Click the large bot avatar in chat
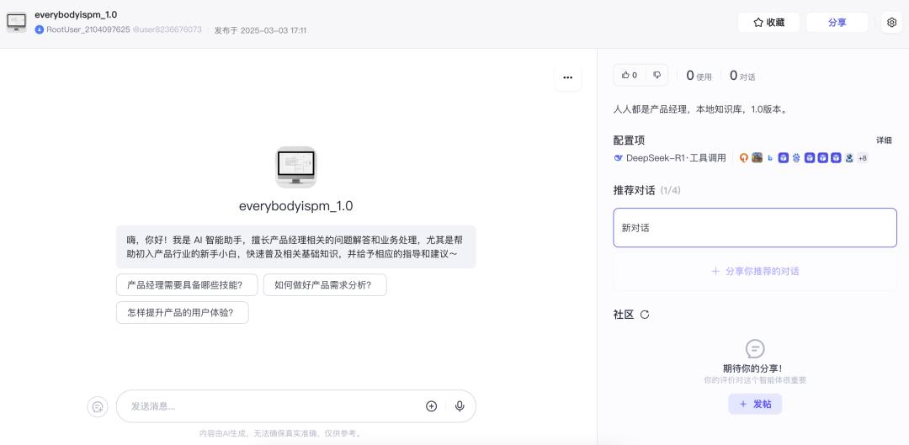909x445 pixels. [295, 167]
